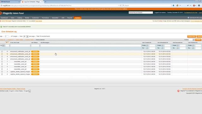
Task: Open calendar for Job Created At To
Action: [147, 48]
